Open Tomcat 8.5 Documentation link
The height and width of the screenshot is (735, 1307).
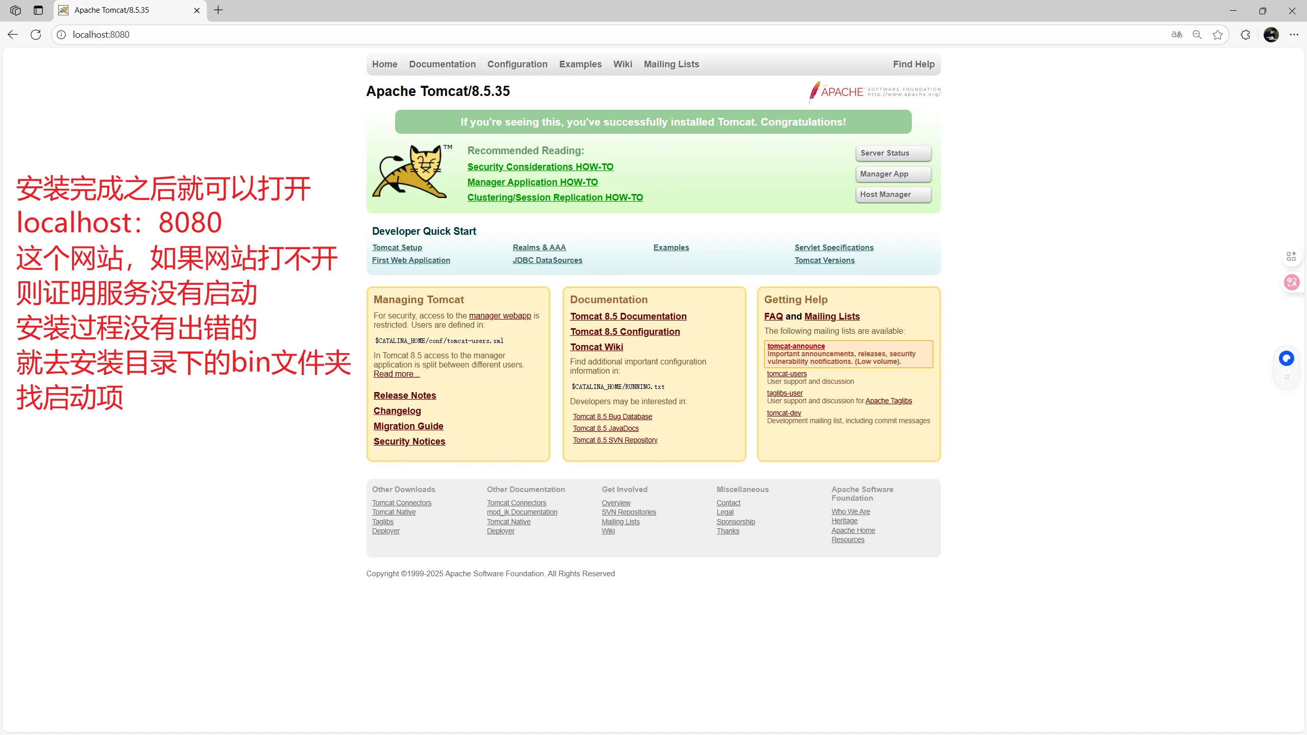[628, 316]
